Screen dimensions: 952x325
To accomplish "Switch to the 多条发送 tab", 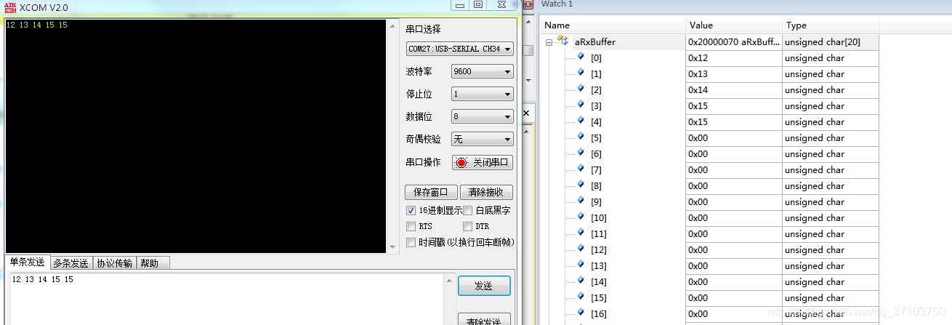I will pos(71,263).
